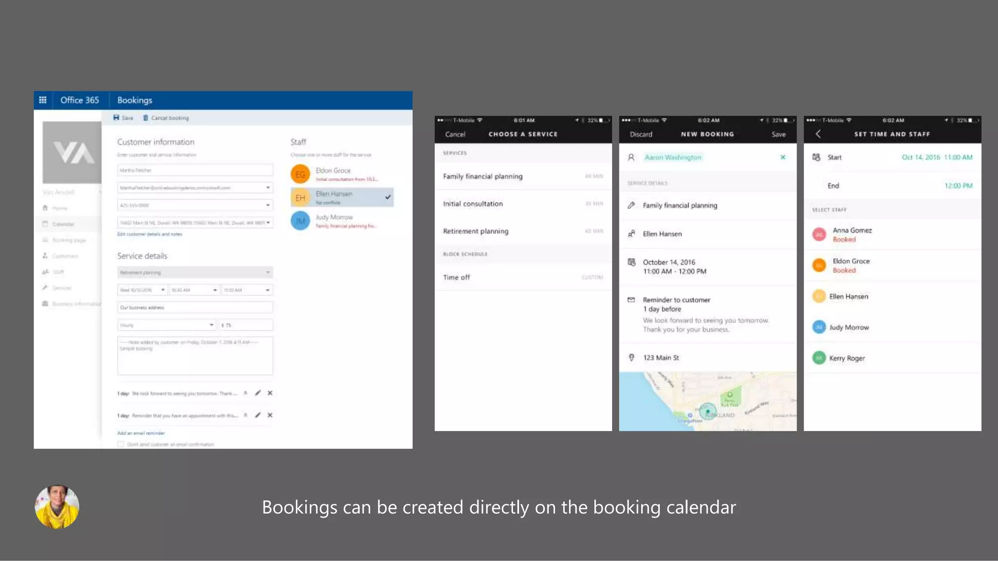Tap the envelope Reminder to customer icon
Image resolution: width=998 pixels, height=561 pixels.
click(631, 300)
